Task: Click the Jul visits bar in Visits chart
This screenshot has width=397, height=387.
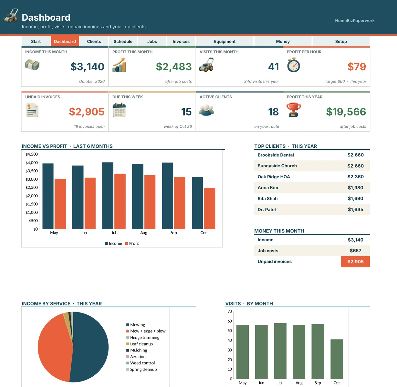Action: (x=280, y=351)
